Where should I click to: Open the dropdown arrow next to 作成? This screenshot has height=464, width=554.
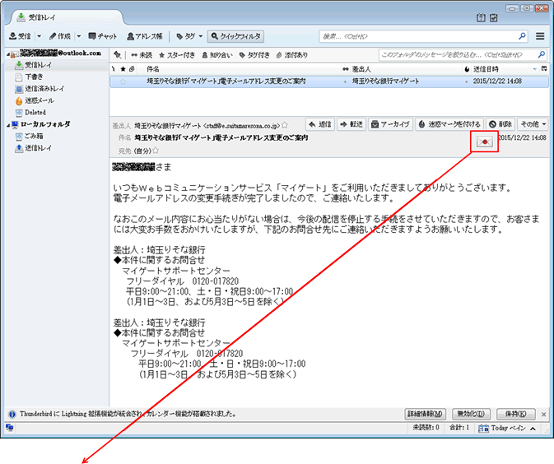79,36
